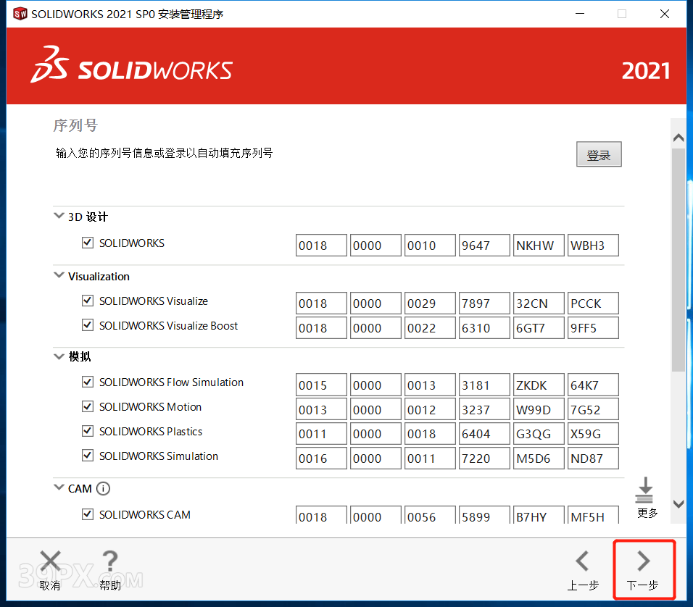The height and width of the screenshot is (607, 693).
Task: Uncheck the SOLIDWORKS Visualize Boost checkbox
Action: 88,326
